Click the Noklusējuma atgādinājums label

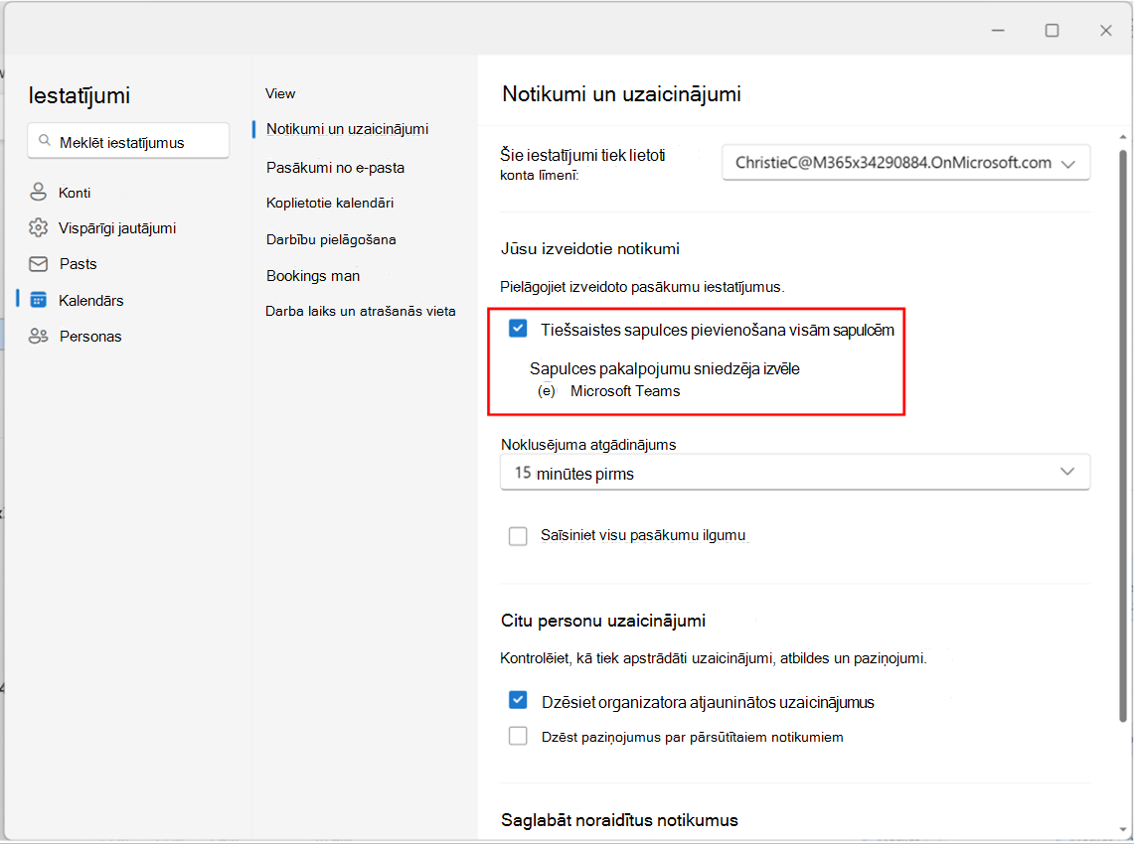click(x=588, y=445)
